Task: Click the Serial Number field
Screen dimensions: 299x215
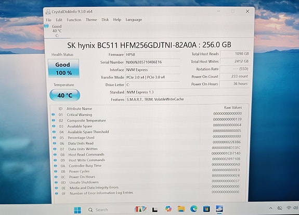Action: point(152,62)
